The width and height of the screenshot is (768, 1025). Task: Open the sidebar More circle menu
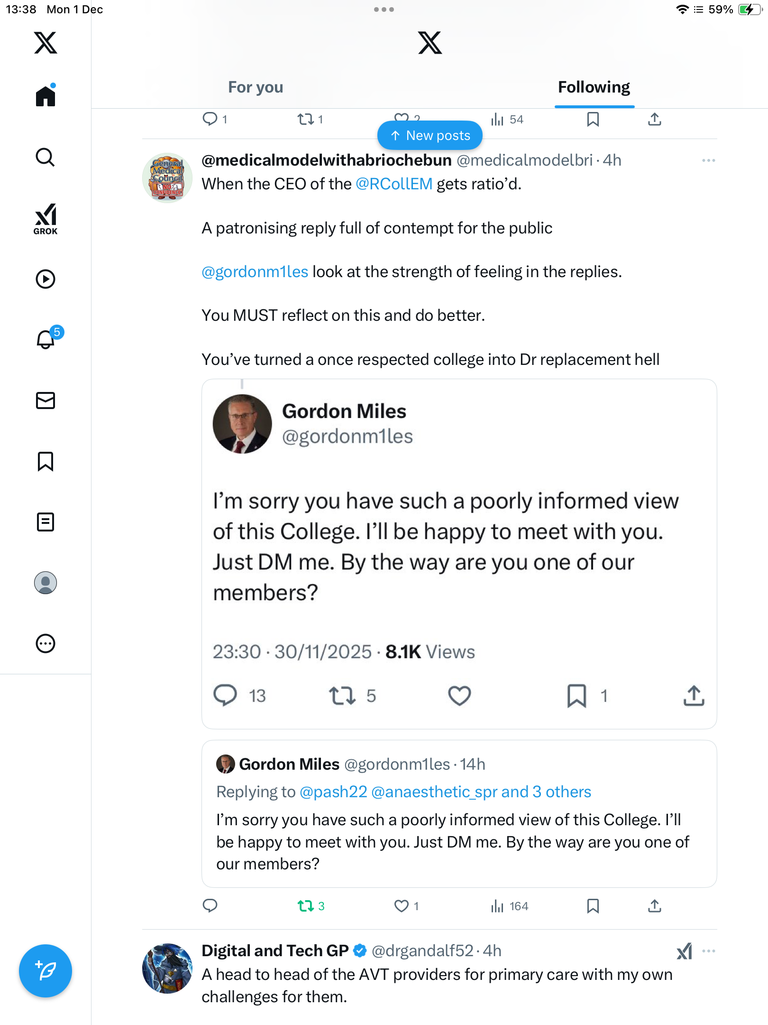pos(46,643)
